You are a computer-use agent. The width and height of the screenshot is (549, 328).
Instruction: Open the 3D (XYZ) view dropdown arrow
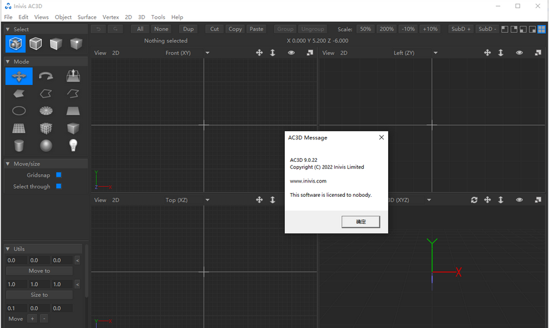click(x=429, y=200)
